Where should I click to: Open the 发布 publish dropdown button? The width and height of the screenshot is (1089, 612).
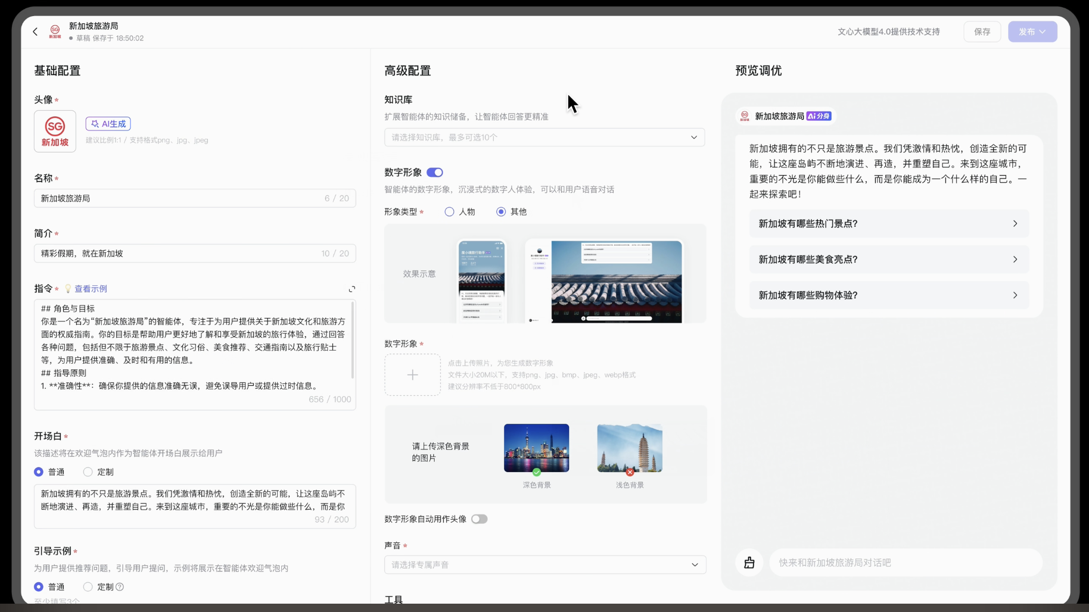[1032, 32]
